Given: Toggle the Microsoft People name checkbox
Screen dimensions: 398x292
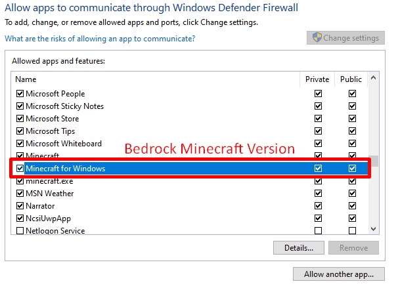Looking at the screenshot, I should click(x=20, y=94).
